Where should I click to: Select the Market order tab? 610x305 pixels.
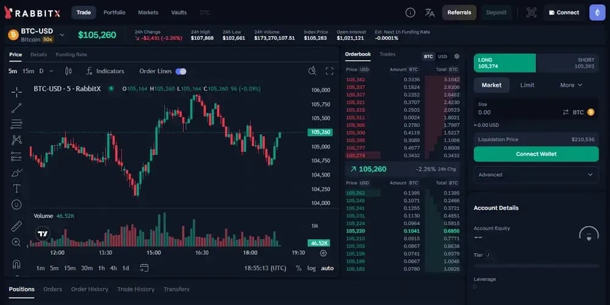(x=491, y=85)
